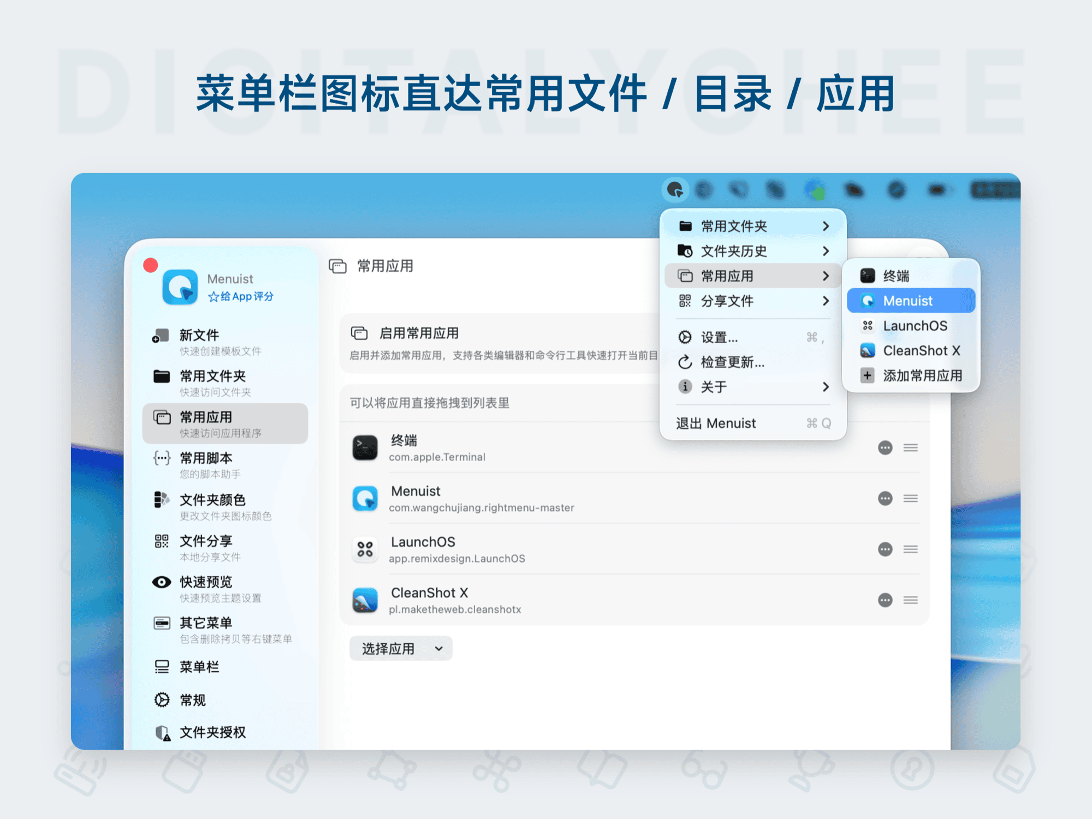Choose 退出 Menuist from the menu
Viewport: 1092px width, 819px height.
tap(753, 423)
